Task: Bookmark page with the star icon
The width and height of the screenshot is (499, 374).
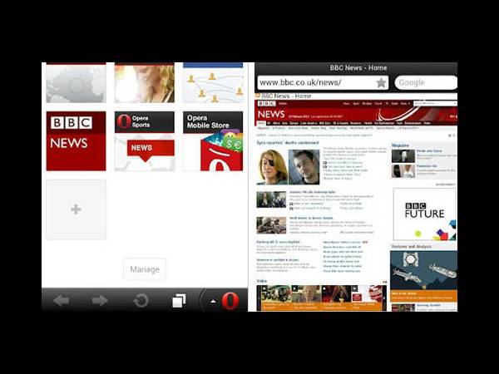Action: pyautogui.click(x=381, y=83)
